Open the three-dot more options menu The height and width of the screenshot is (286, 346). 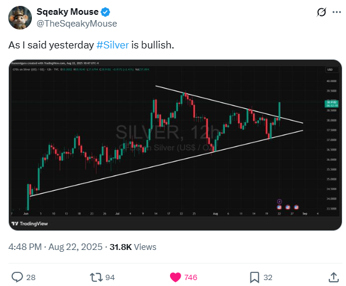tap(337, 12)
